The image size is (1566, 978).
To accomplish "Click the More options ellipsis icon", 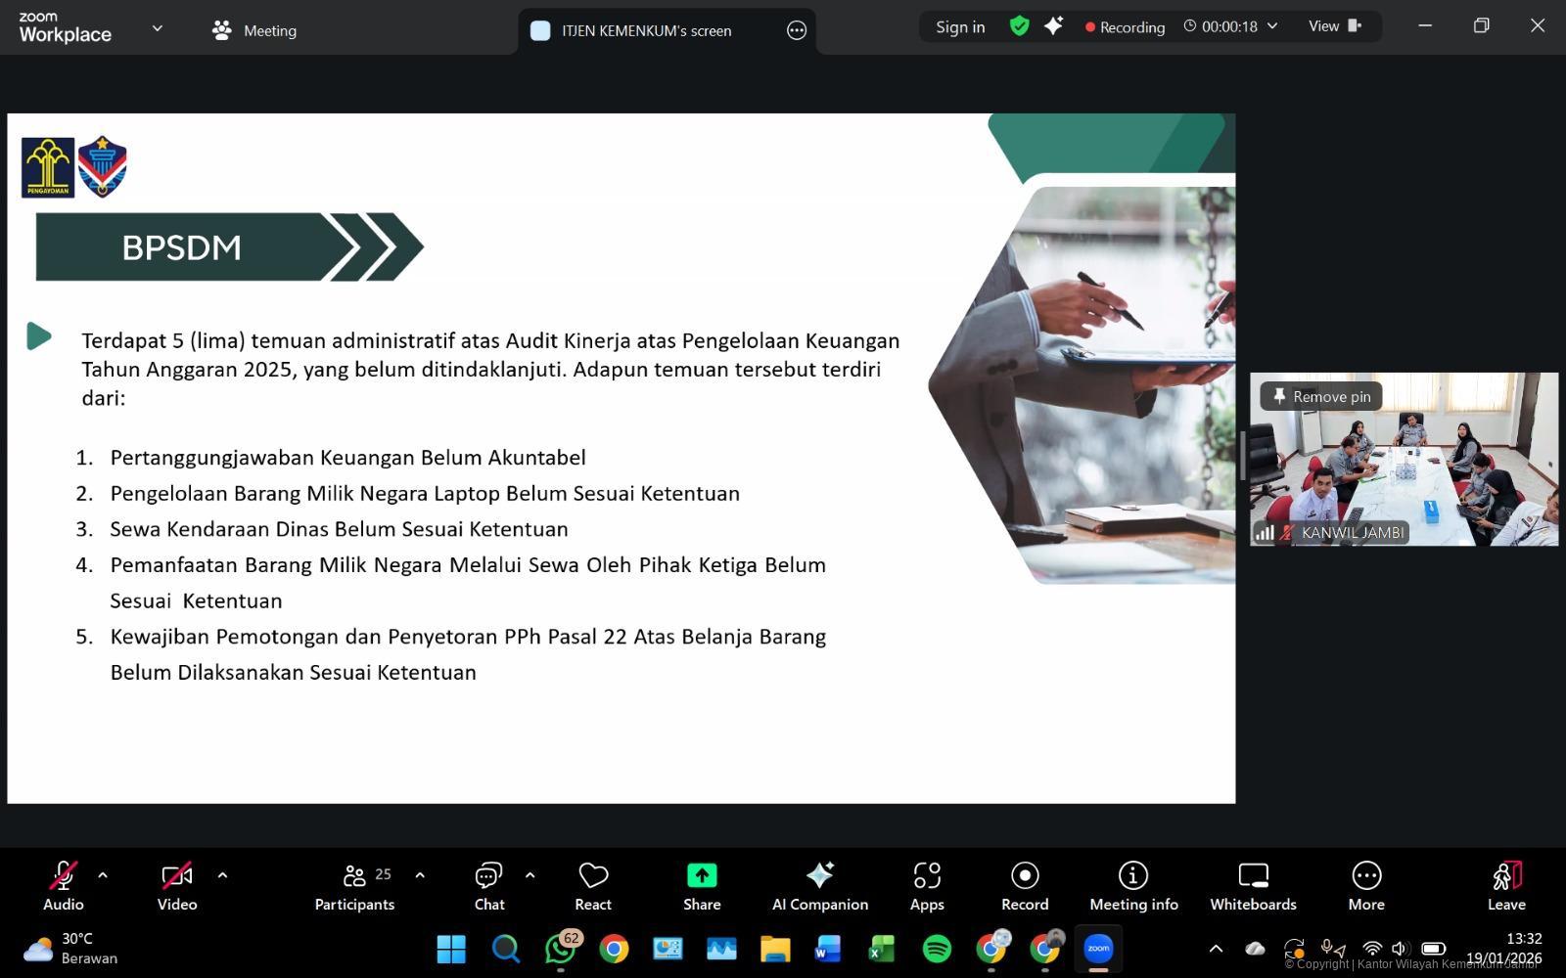I will [x=1365, y=875].
